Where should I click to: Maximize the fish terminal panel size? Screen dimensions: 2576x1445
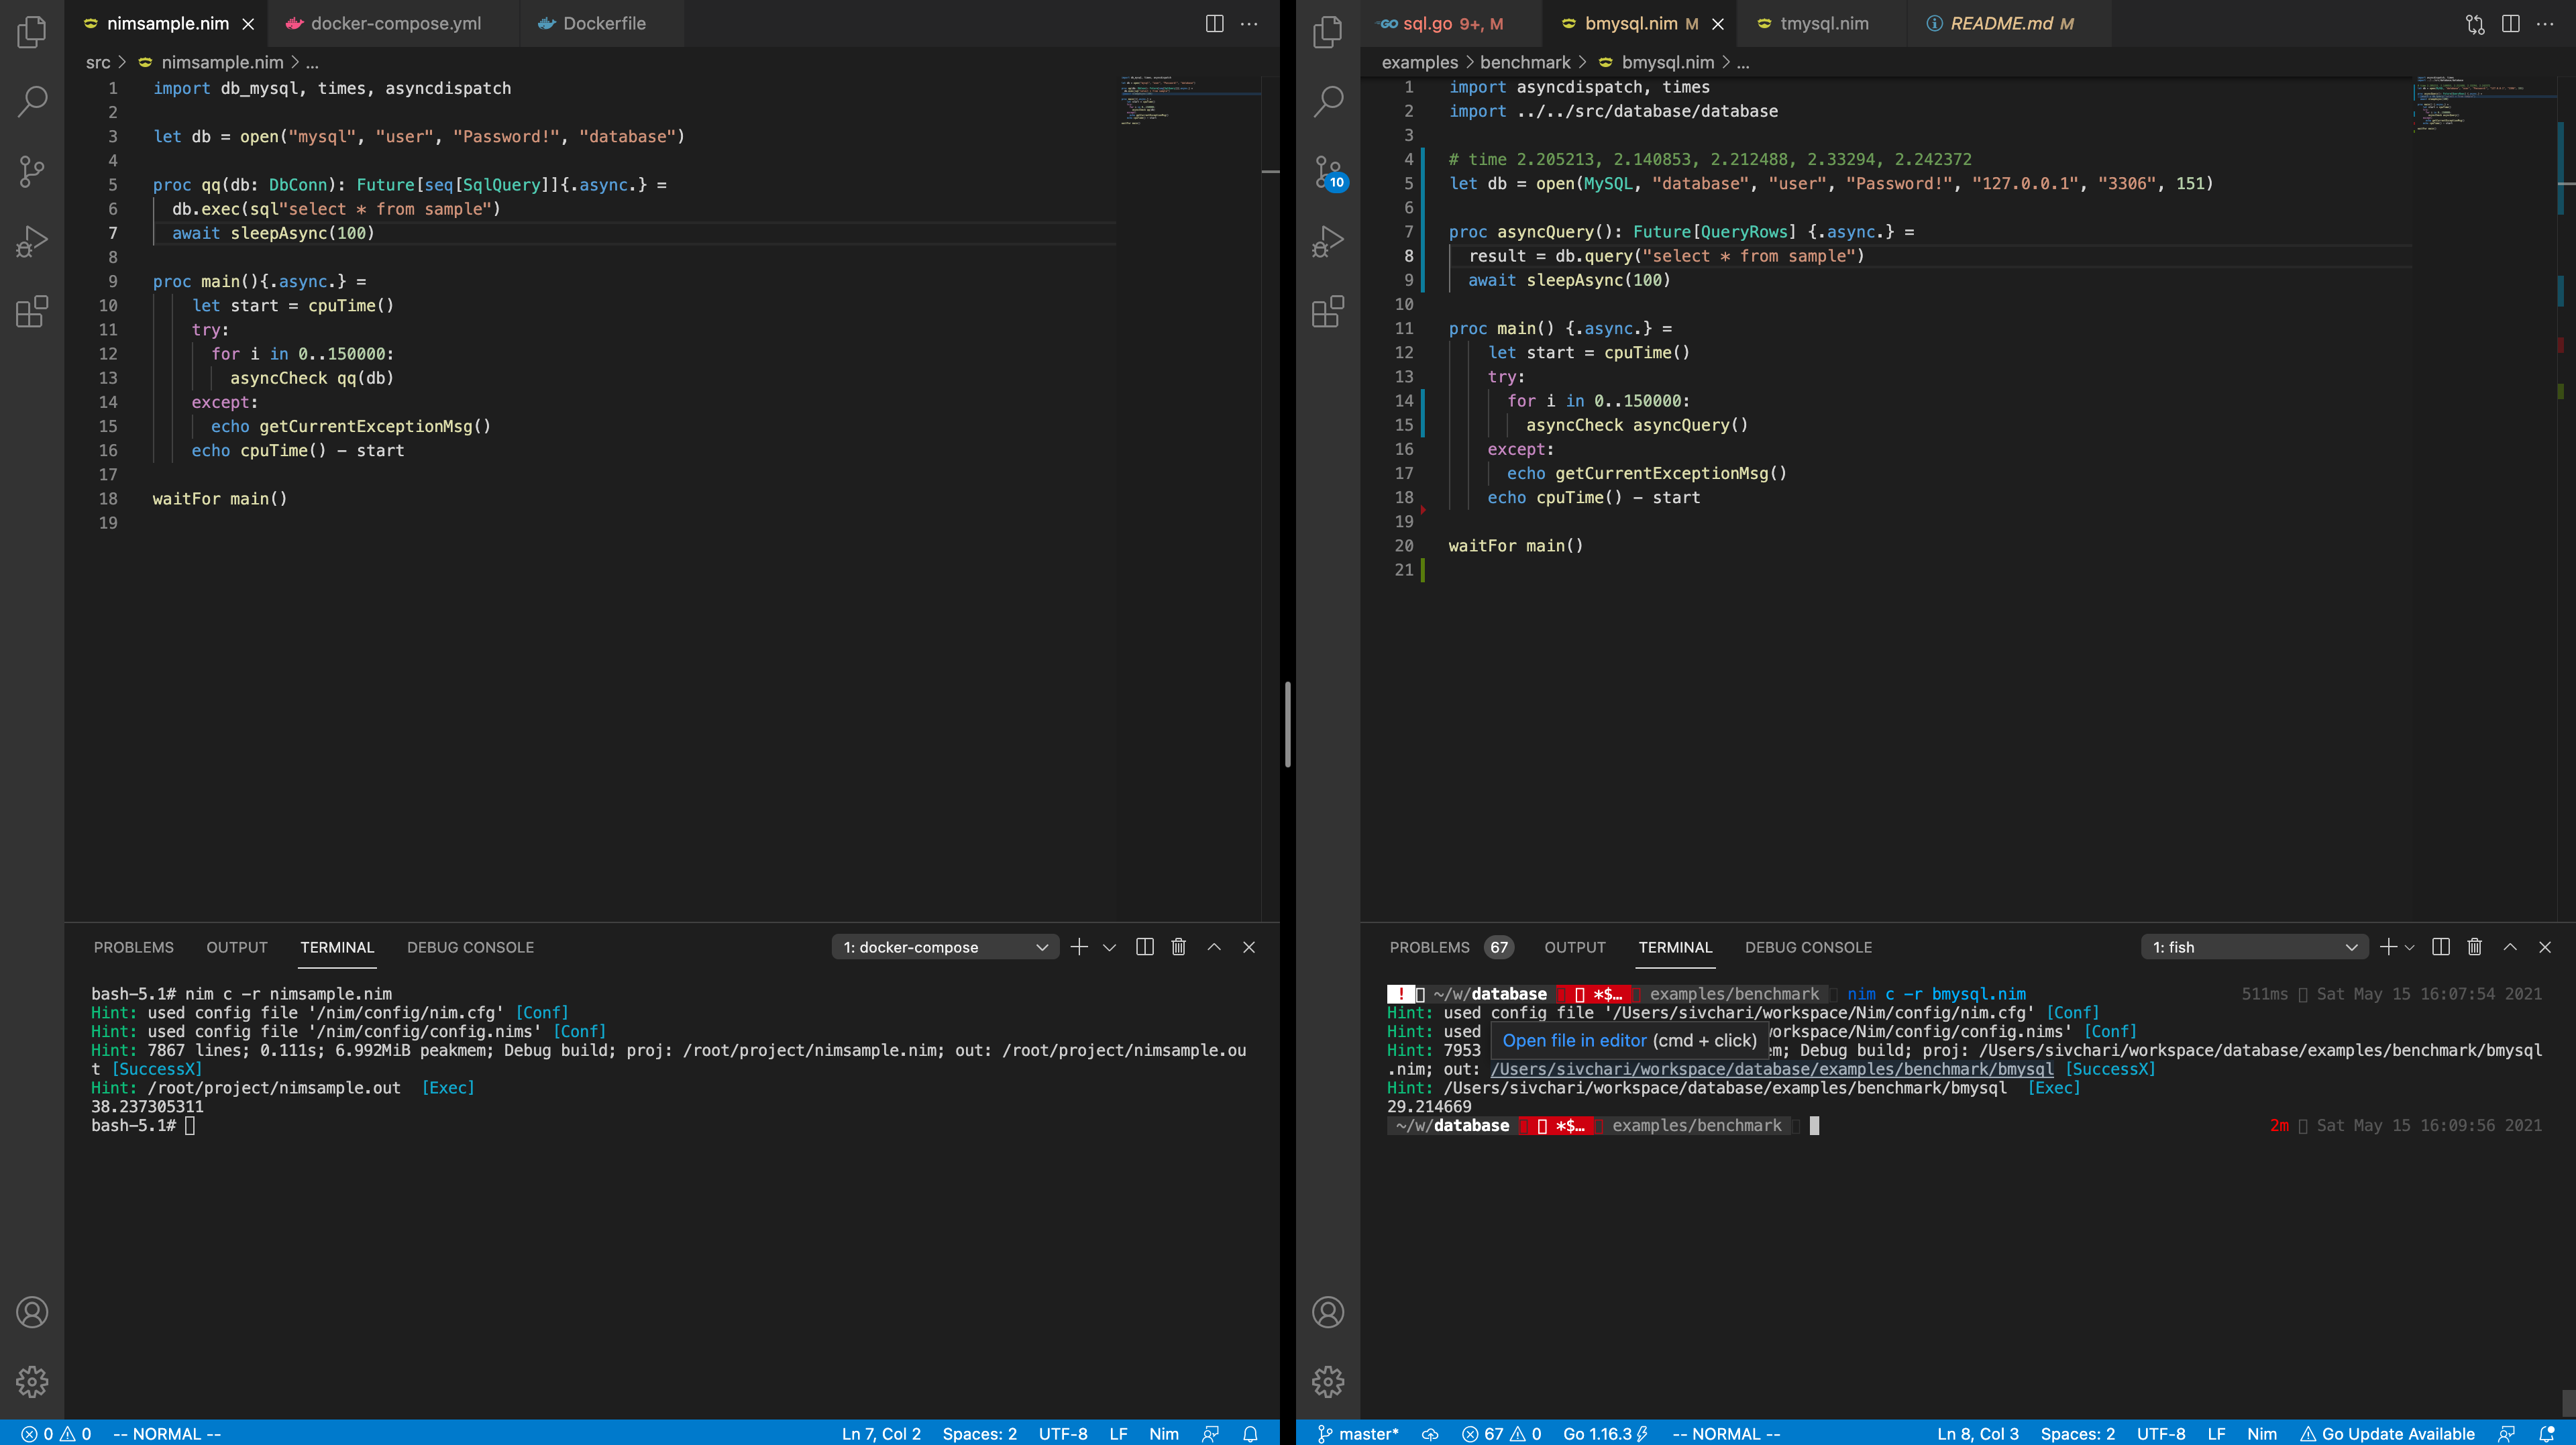[2510, 947]
